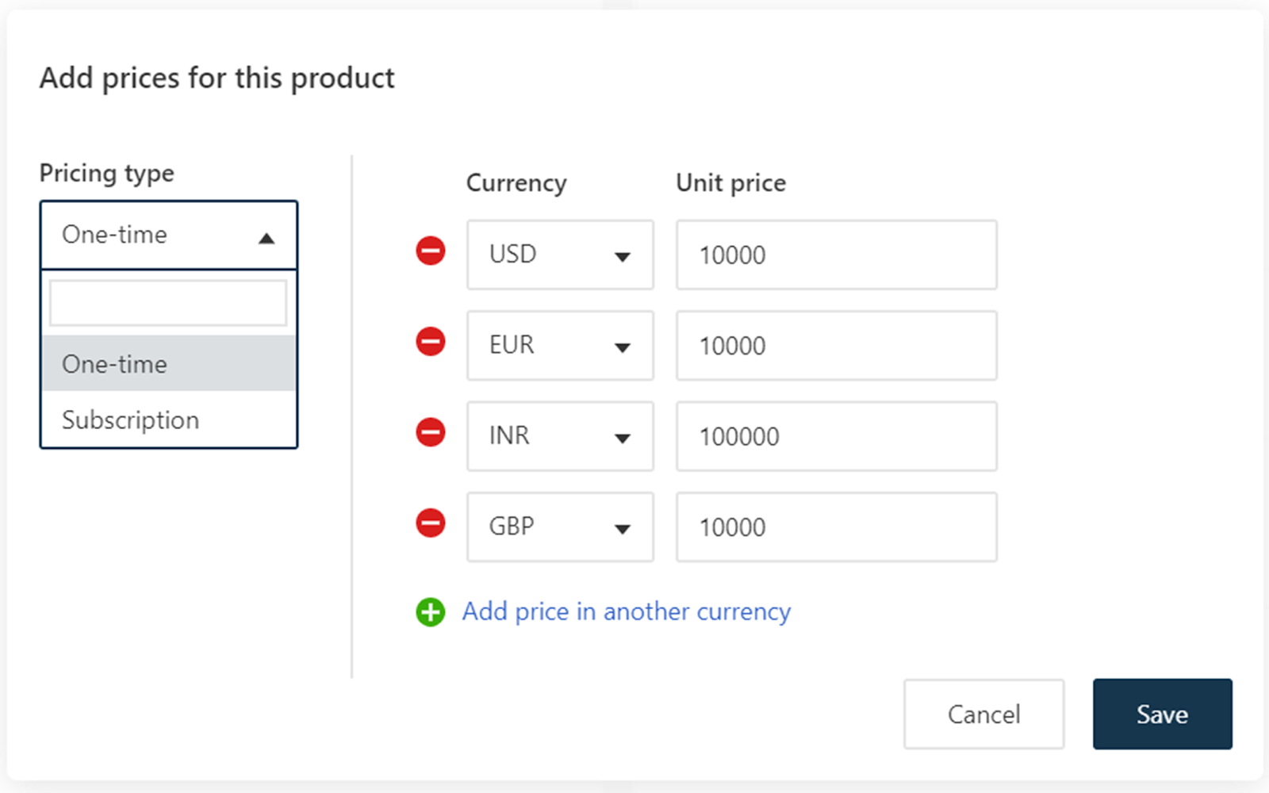The width and height of the screenshot is (1269, 793).
Task: Remove the USD price row
Action: 431,251
